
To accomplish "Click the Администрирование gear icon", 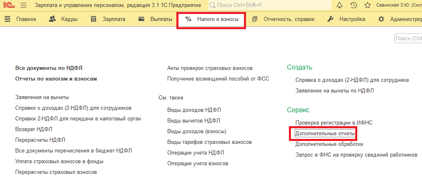I will tap(381, 19).
